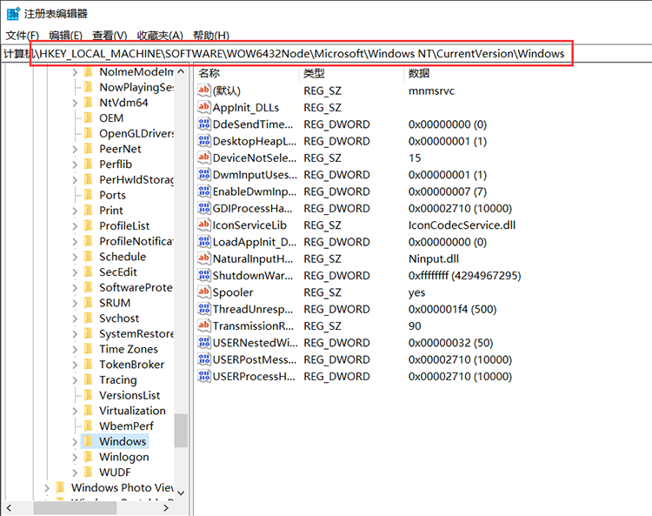Select the Tracing key in the tree
The width and height of the screenshot is (652, 516).
(117, 380)
